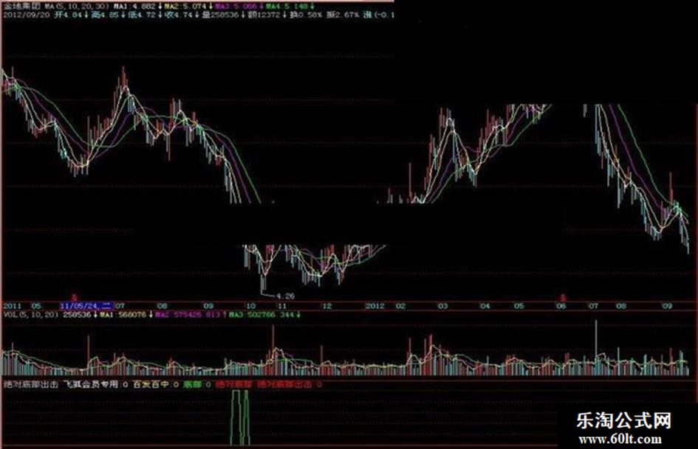Click the 飞狐会员专用 indicator label
The width and height of the screenshot is (698, 449).
(x=92, y=384)
